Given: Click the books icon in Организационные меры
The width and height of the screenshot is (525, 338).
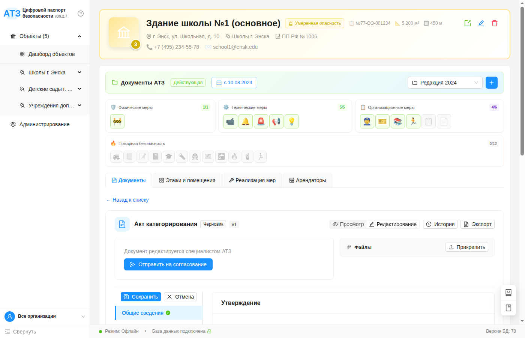Looking at the screenshot, I should pyautogui.click(x=398, y=121).
